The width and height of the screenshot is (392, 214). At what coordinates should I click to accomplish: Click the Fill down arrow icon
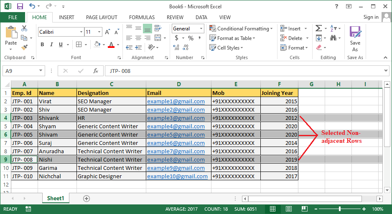coord(319,38)
